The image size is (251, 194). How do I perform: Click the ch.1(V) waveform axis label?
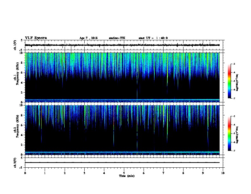[15, 45]
